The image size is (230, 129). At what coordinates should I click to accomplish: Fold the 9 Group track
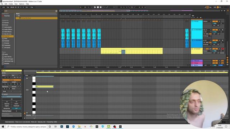click(x=192, y=21)
